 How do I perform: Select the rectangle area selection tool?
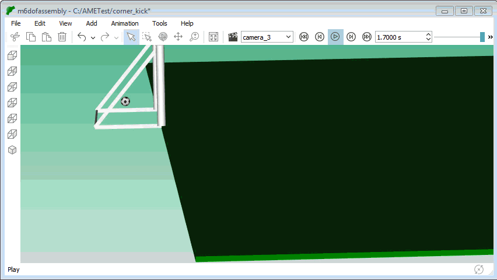pyautogui.click(x=147, y=37)
